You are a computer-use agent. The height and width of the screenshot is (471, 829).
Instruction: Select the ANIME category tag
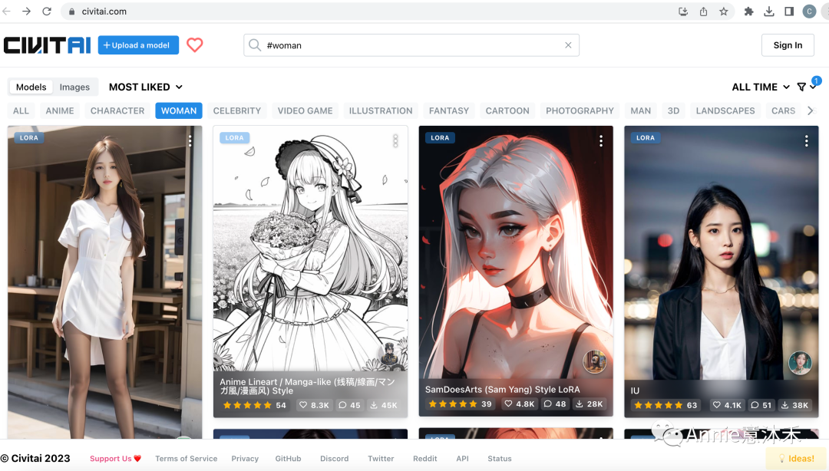(60, 110)
